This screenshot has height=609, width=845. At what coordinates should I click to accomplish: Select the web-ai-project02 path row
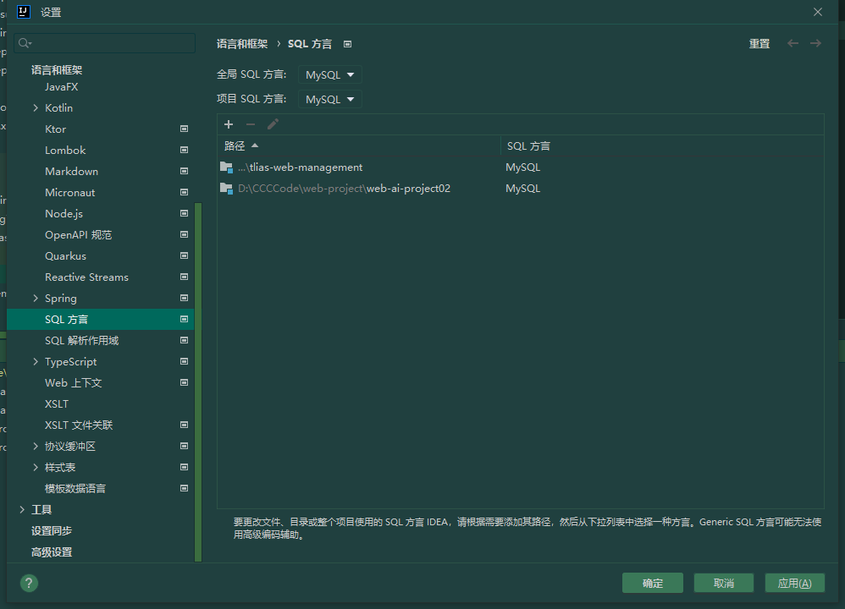pos(521,189)
